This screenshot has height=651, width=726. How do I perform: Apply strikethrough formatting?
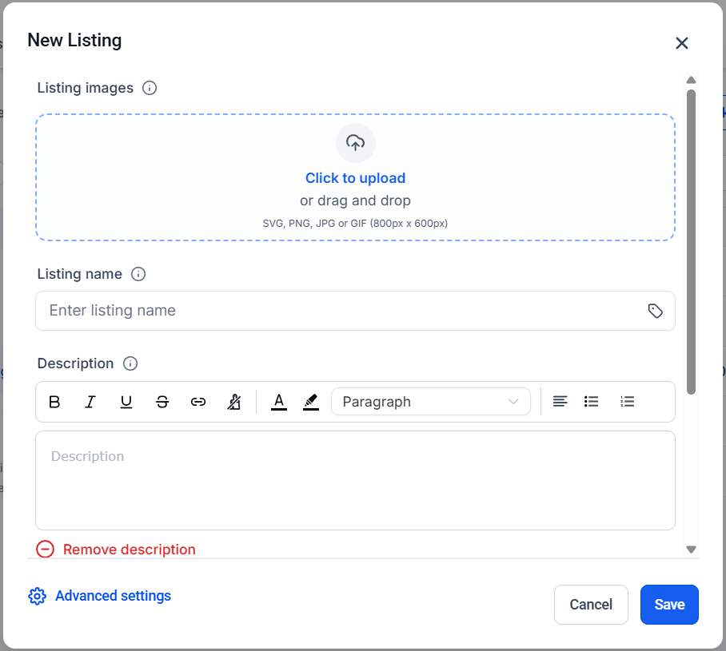tap(162, 402)
